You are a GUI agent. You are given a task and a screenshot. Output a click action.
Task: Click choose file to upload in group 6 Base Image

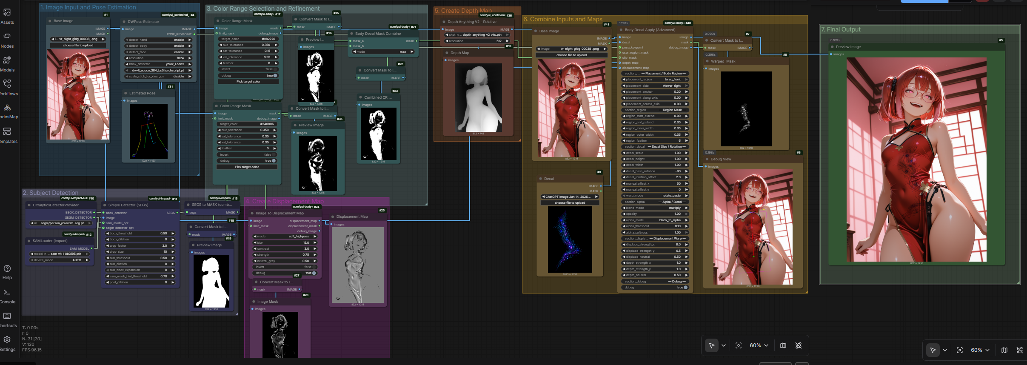[x=571, y=55]
